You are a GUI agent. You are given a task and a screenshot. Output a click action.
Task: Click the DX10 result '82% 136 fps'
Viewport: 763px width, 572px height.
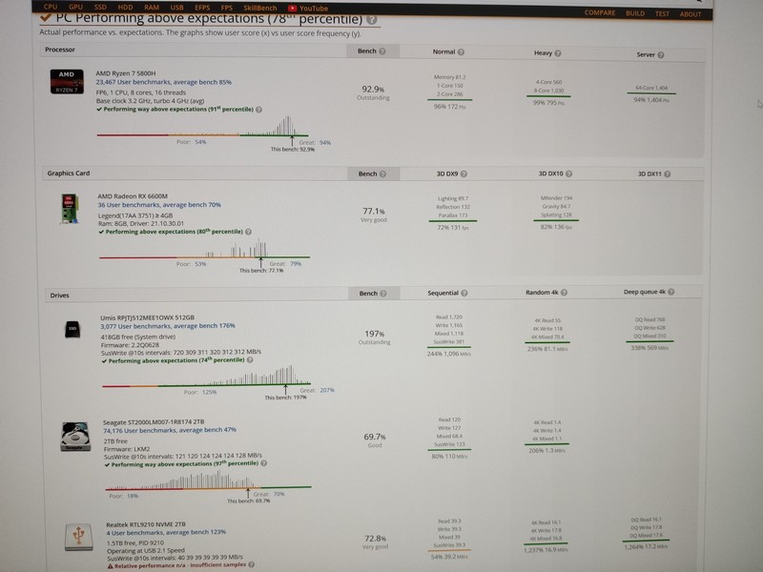(556, 227)
